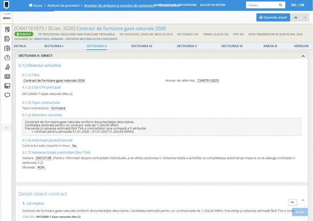Toggle the eye icon for Lot implicit
The height and width of the screenshot is (221, 313).
(x=292, y=202)
